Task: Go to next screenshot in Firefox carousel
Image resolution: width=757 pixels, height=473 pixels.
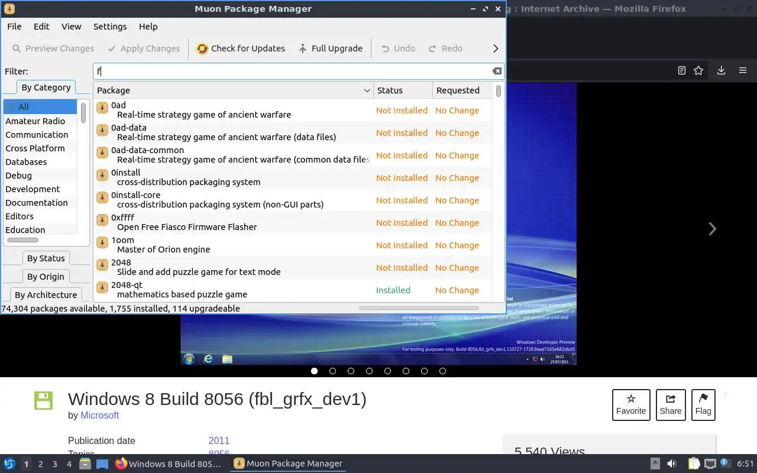Action: [712, 229]
